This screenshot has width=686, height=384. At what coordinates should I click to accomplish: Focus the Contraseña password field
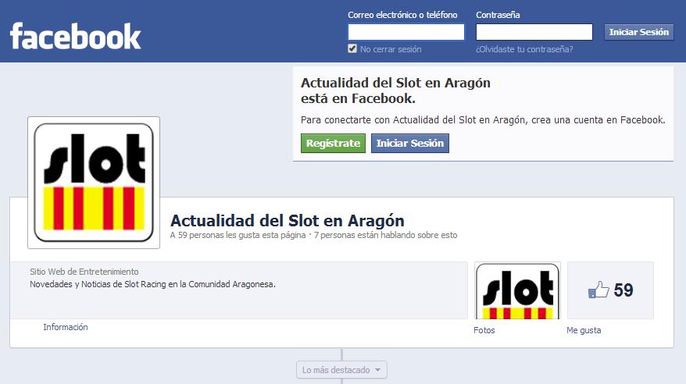point(534,32)
